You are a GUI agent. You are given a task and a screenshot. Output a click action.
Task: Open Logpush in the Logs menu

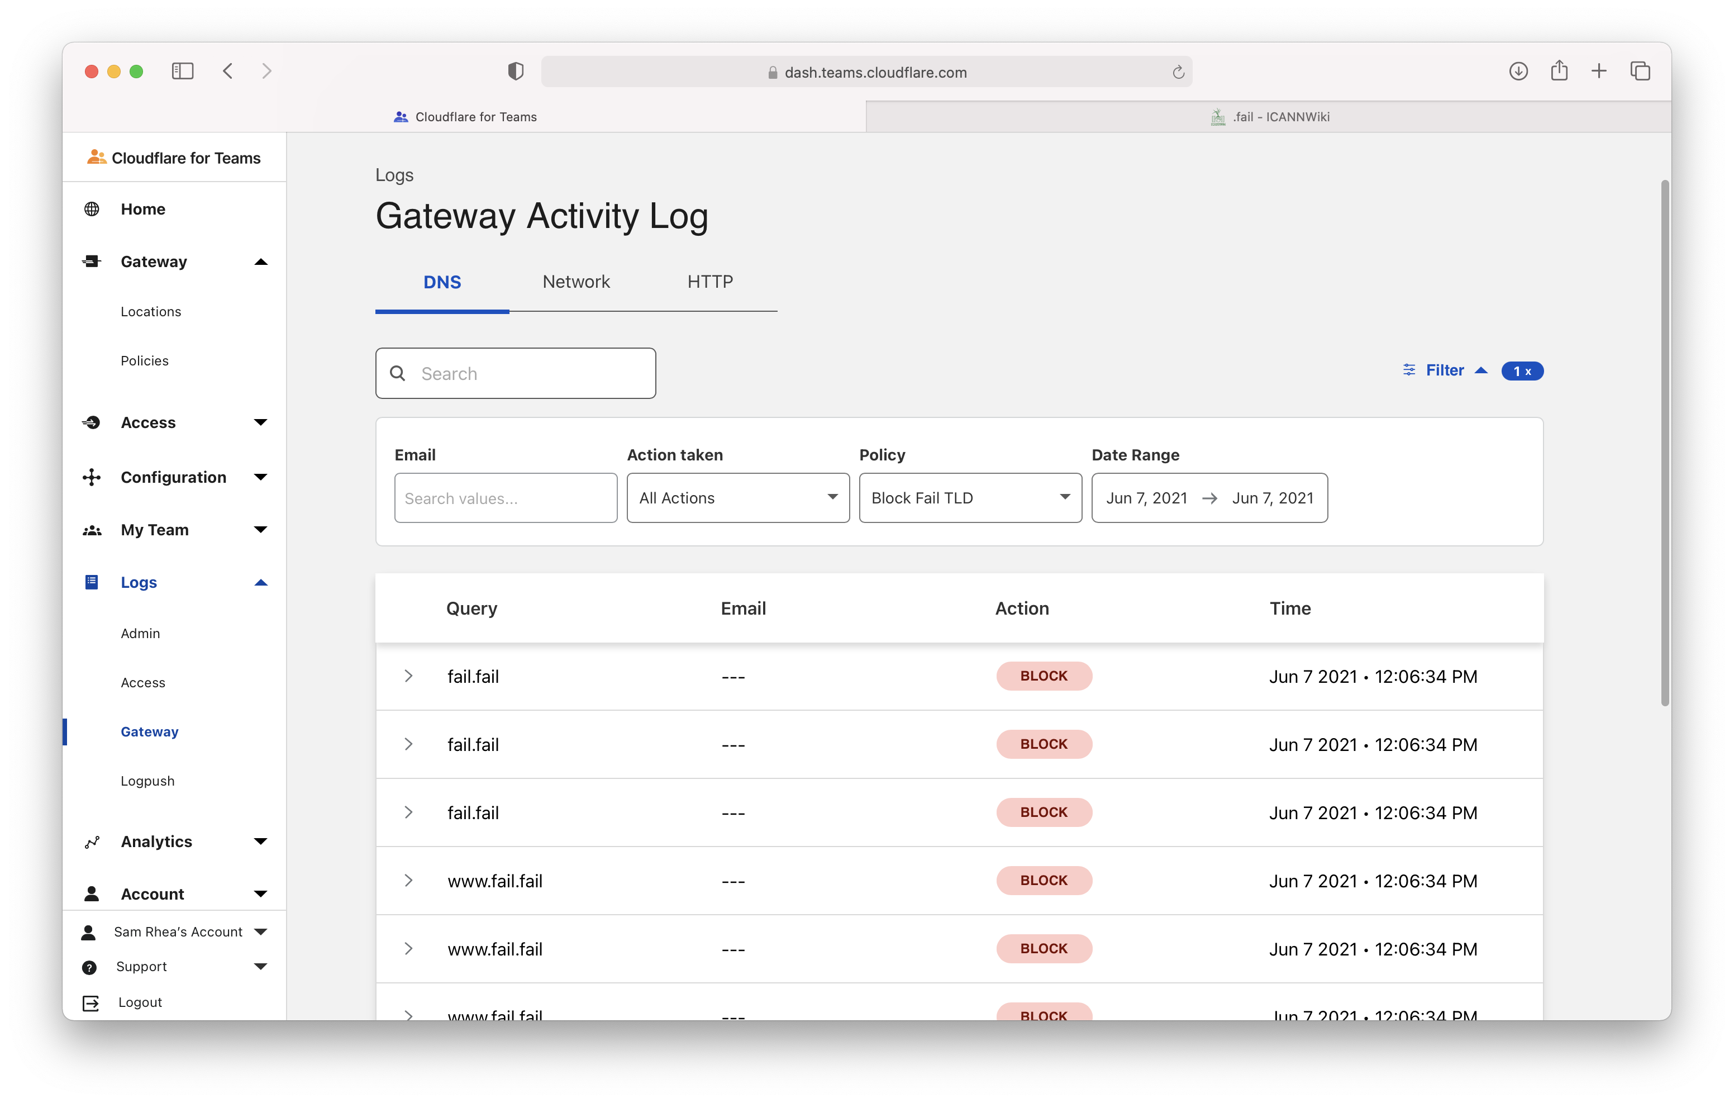click(147, 781)
